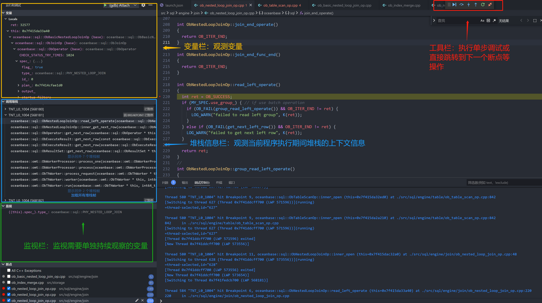Screen dimensions: 542x303
Task: Click '加载所有堆栈帧' link
Action: [x=84, y=195]
